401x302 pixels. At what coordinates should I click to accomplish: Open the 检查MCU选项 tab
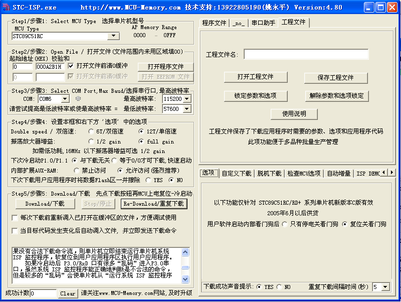304,174
